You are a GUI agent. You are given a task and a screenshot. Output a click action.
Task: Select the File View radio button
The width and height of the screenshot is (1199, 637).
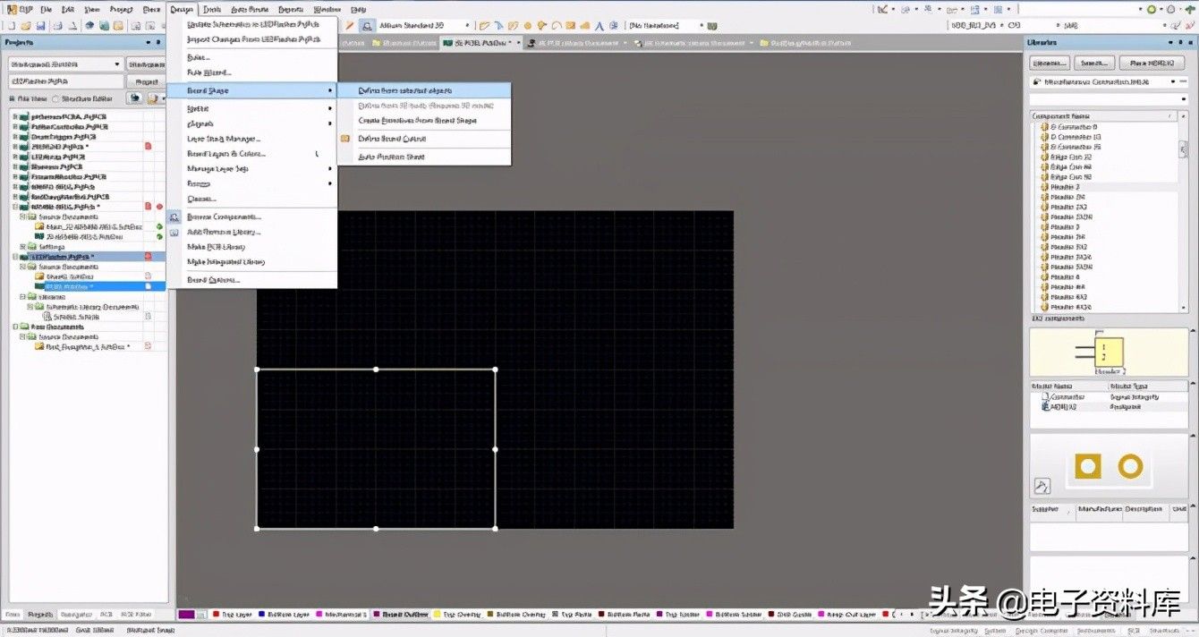13,98
